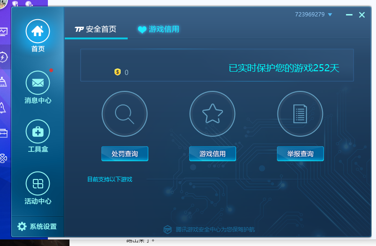Open 活动中心 activity icon

point(38,184)
